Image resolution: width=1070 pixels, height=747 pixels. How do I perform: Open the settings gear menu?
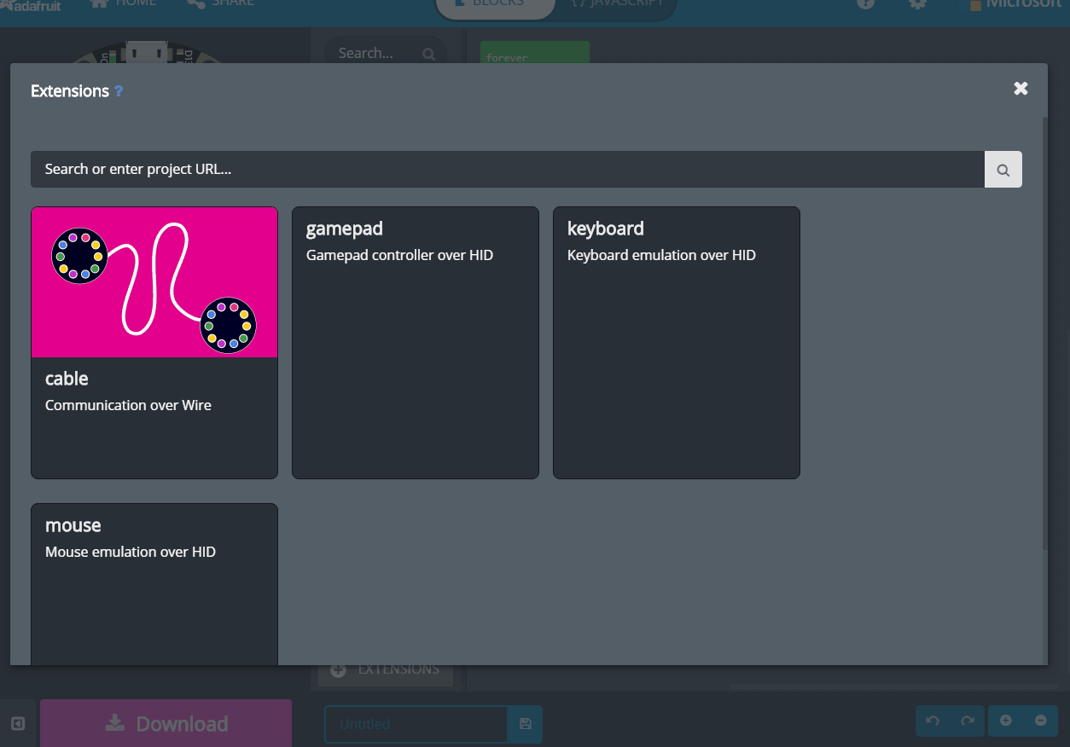click(x=917, y=3)
